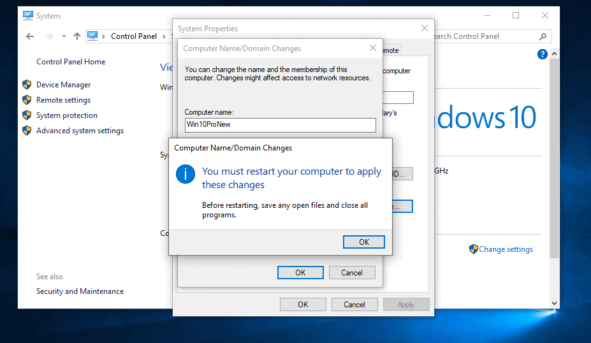Image resolution: width=591 pixels, height=343 pixels.
Task: Click Cancel in Computer Name/Domain Changes dialog
Action: point(352,272)
